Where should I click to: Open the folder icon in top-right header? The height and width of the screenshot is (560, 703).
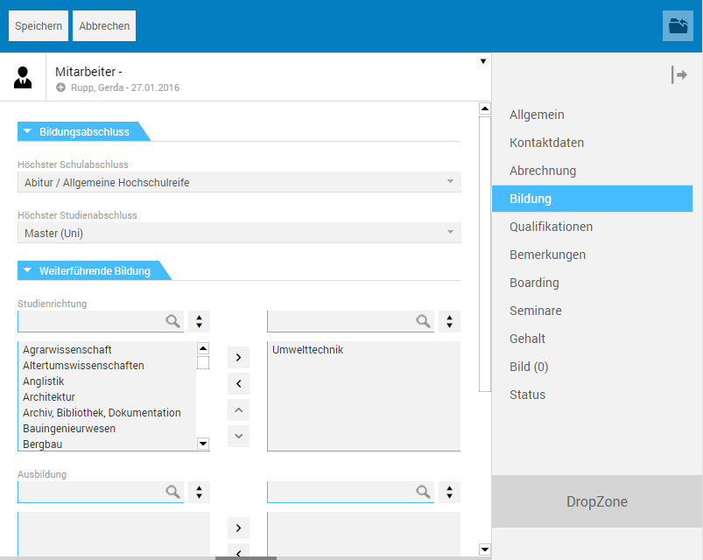tap(678, 26)
